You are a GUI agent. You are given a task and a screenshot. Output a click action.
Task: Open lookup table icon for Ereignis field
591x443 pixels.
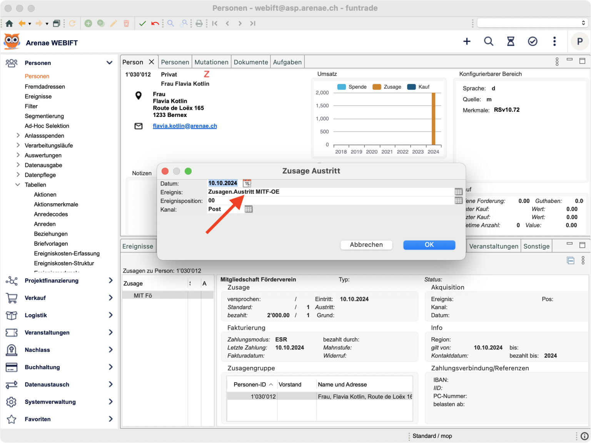pyautogui.click(x=458, y=192)
